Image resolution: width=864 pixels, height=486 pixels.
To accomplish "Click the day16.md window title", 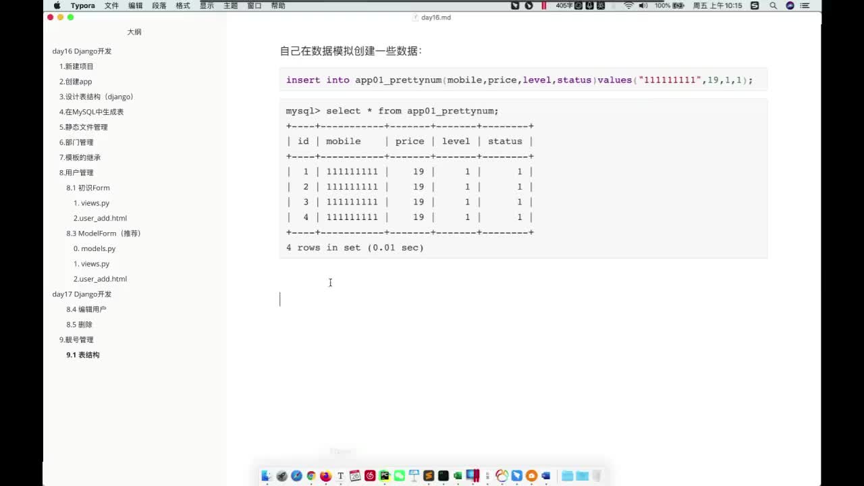I will [x=436, y=18].
